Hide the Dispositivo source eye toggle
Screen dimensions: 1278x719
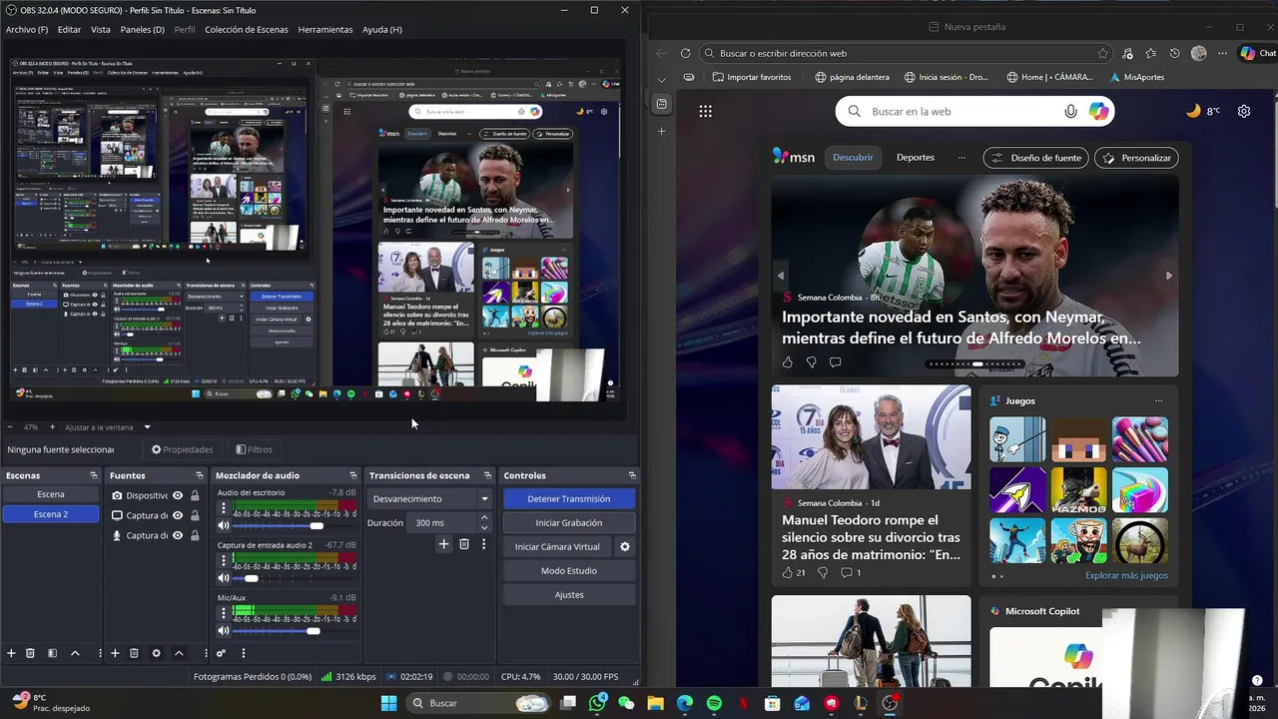[x=178, y=495]
